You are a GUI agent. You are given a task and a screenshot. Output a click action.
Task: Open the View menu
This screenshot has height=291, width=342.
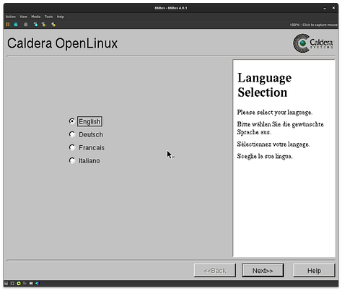(x=23, y=17)
